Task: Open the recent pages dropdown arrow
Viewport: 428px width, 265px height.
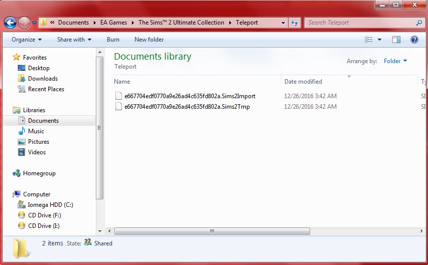Action: point(35,23)
